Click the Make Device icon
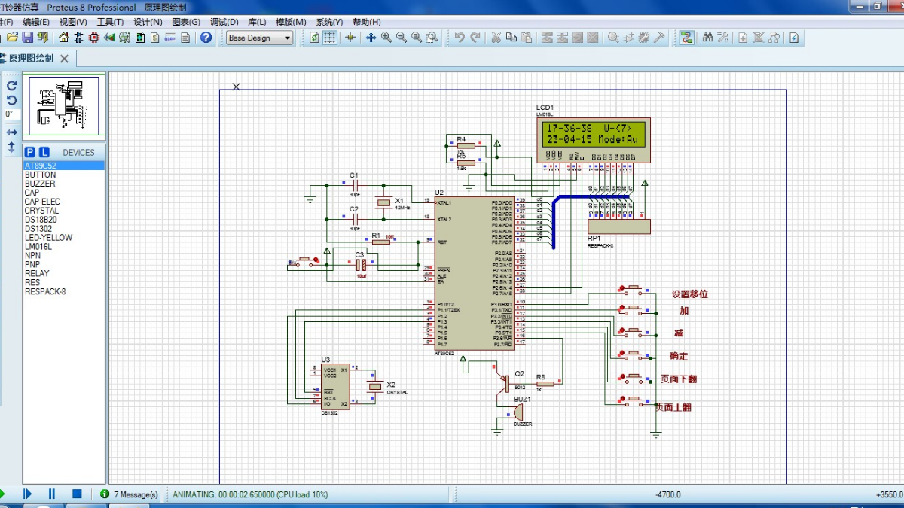This screenshot has width=904, height=508. click(x=628, y=38)
